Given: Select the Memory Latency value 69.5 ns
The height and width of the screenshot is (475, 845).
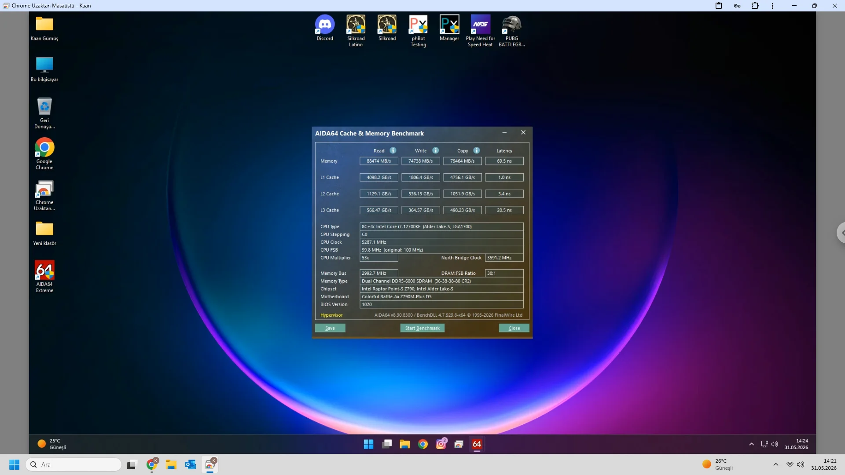Looking at the screenshot, I should pyautogui.click(x=504, y=161).
